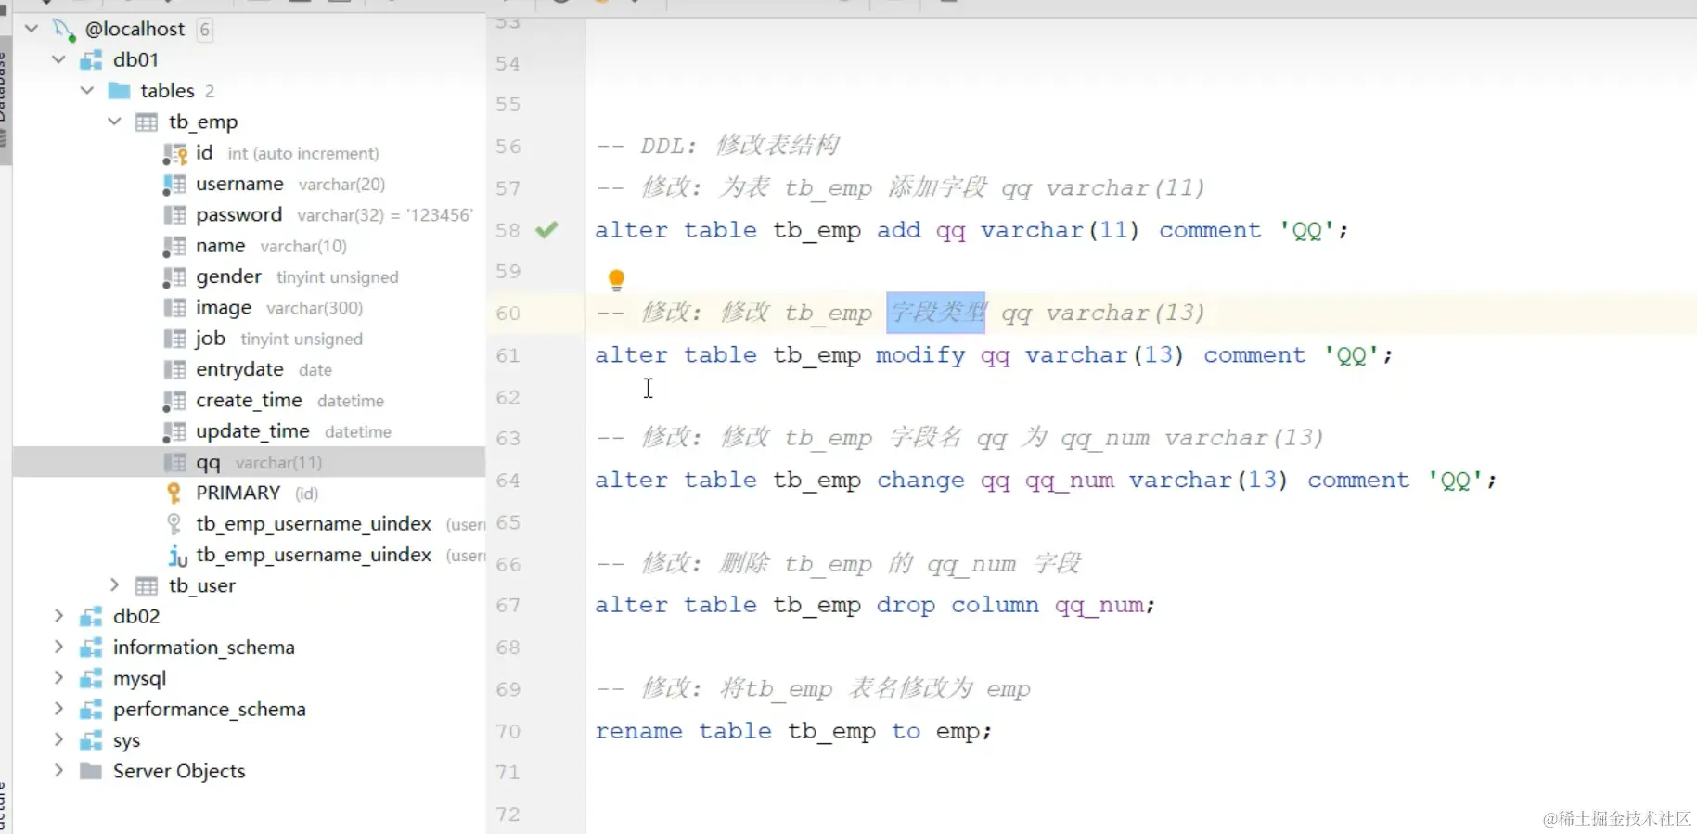
Task: Click the @localhost data source icon
Action: (x=64, y=30)
